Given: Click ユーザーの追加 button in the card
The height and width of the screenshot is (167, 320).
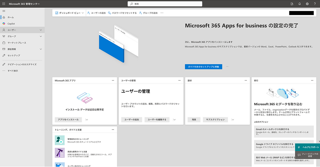Looking at the screenshot, I should [132, 120].
